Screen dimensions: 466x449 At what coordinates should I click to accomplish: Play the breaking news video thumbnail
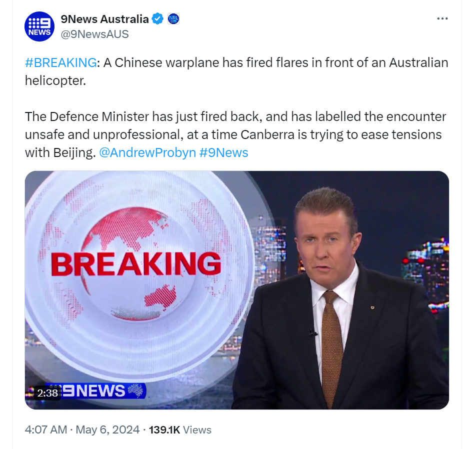[x=237, y=290]
